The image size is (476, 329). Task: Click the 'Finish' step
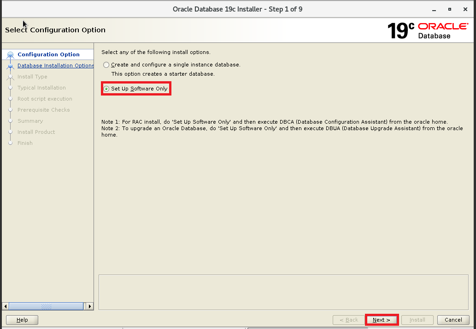coord(25,143)
